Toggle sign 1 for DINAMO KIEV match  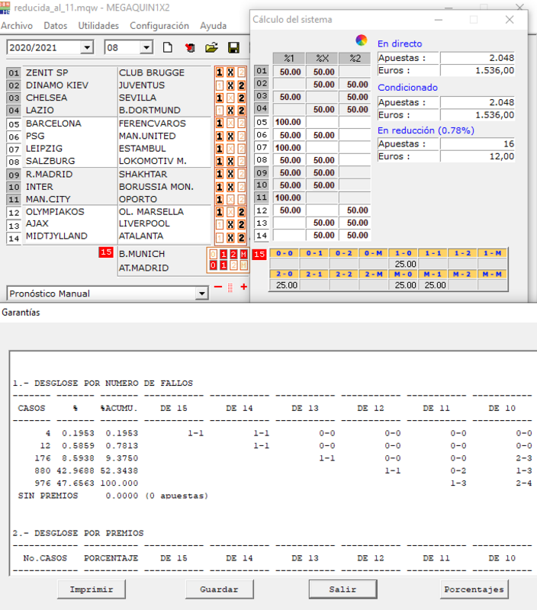point(220,85)
